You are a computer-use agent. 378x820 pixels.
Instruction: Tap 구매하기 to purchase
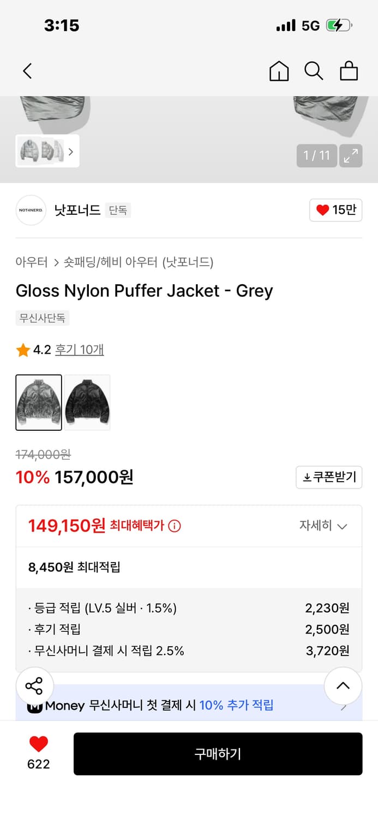click(218, 753)
